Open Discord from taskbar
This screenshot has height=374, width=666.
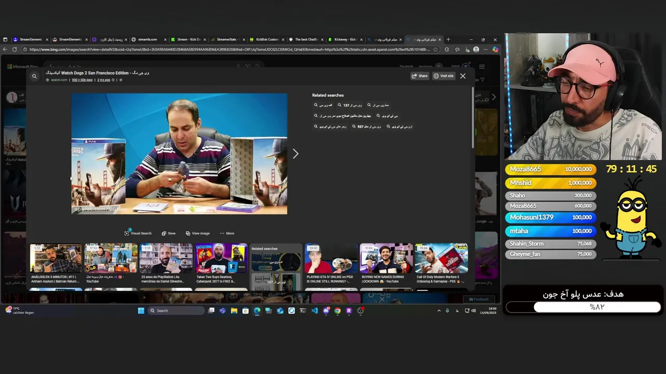pyautogui.click(x=326, y=311)
